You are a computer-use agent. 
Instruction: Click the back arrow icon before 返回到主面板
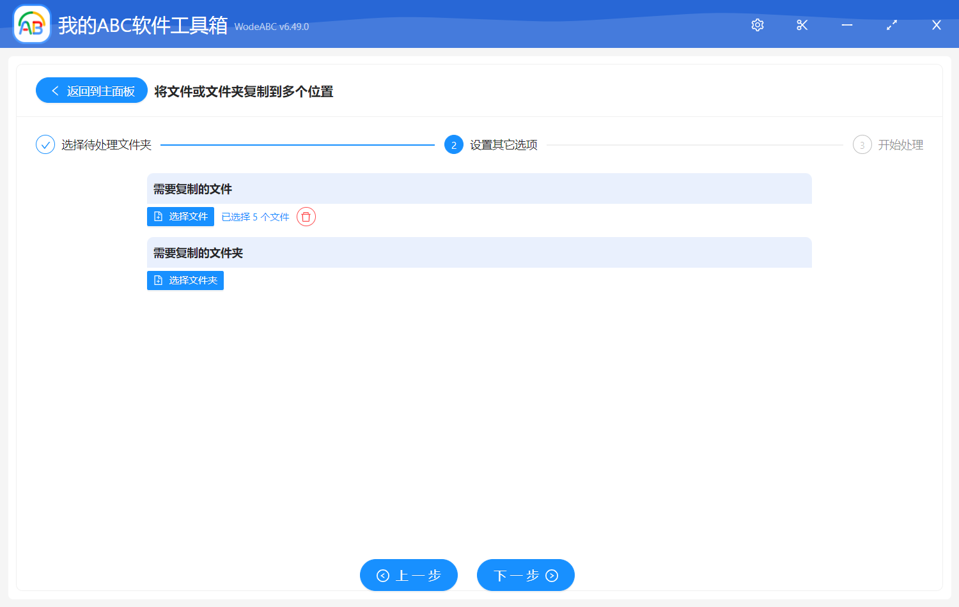pyautogui.click(x=54, y=90)
